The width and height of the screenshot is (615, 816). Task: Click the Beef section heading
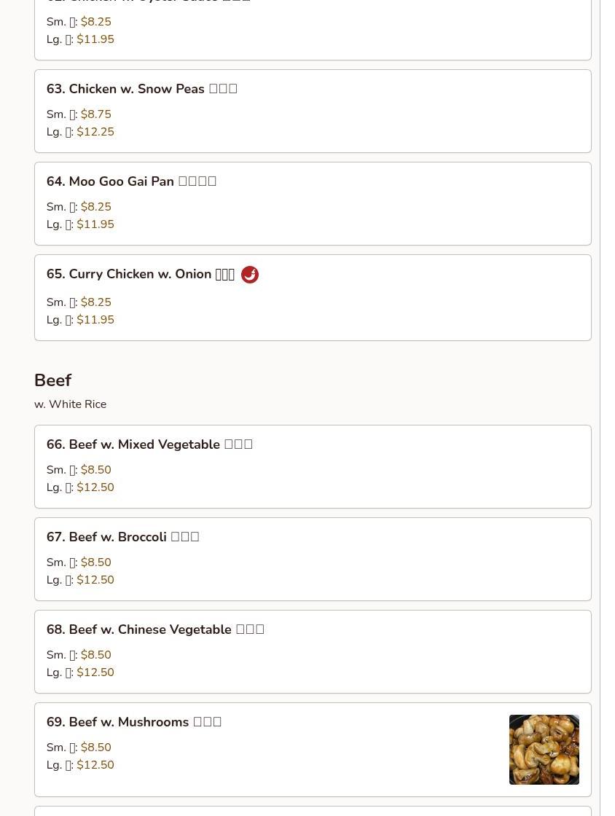point(52,380)
